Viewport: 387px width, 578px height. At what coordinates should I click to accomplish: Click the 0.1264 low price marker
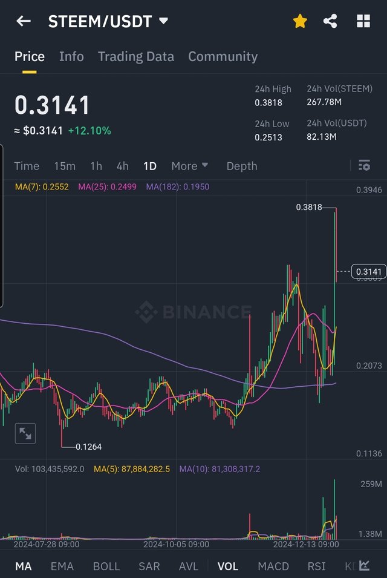click(x=89, y=447)
